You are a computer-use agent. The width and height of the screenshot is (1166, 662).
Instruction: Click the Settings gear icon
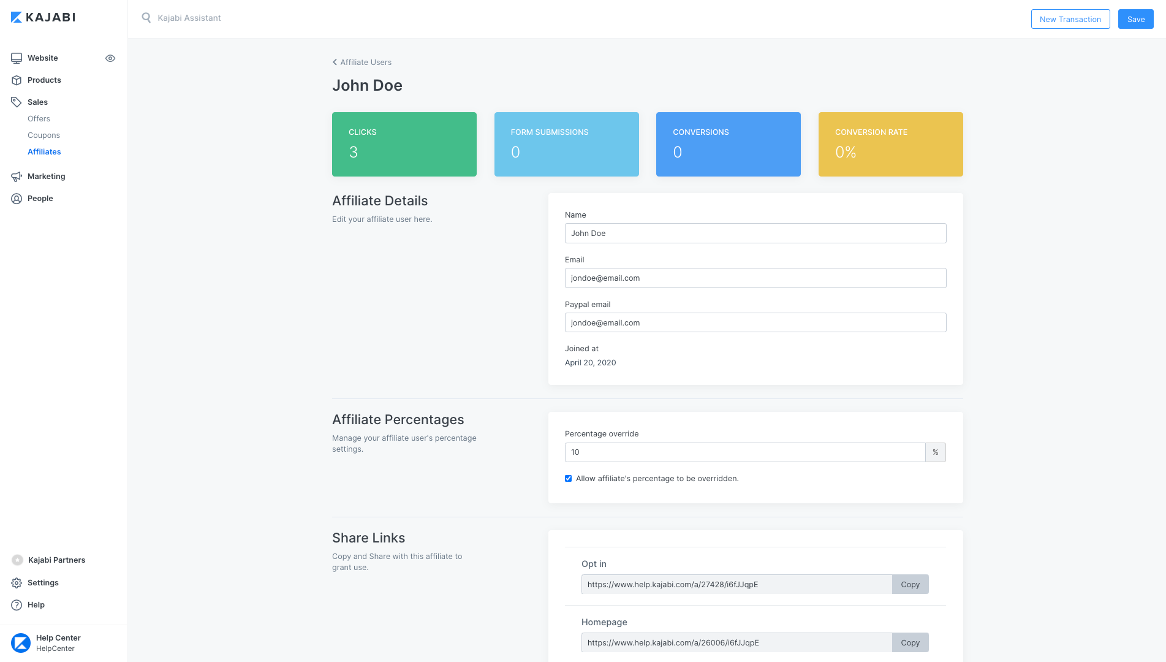coord(17,583)
